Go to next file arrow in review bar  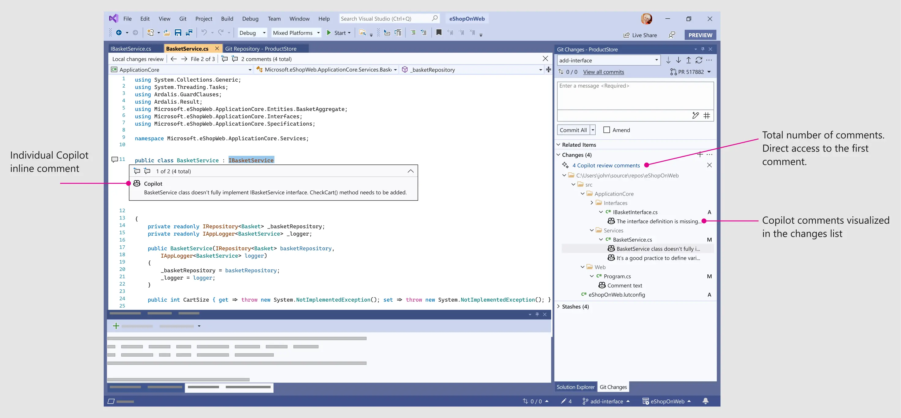point(184,59)
